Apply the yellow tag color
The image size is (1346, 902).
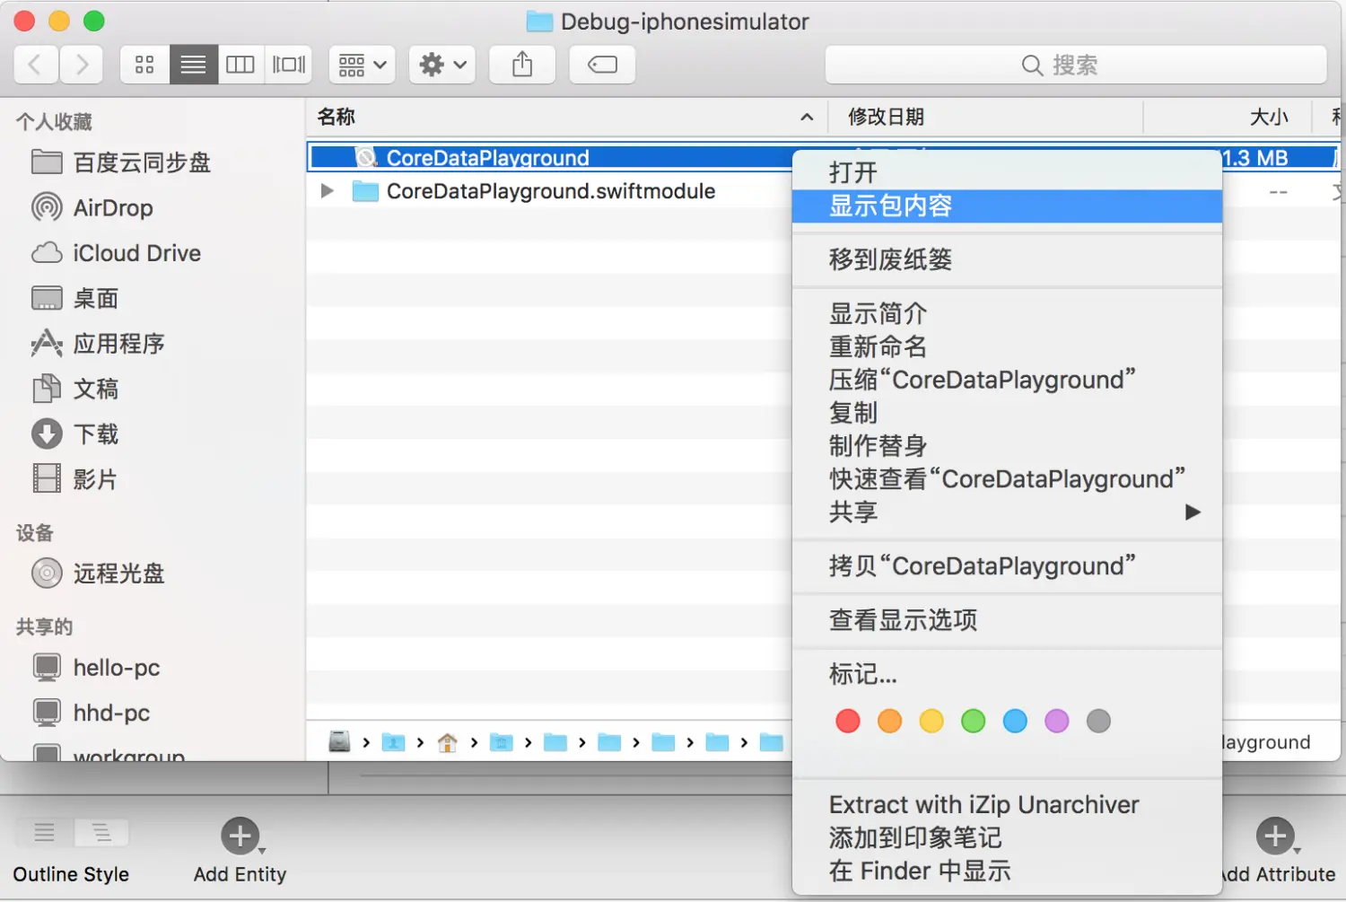(x=931, y=721)
